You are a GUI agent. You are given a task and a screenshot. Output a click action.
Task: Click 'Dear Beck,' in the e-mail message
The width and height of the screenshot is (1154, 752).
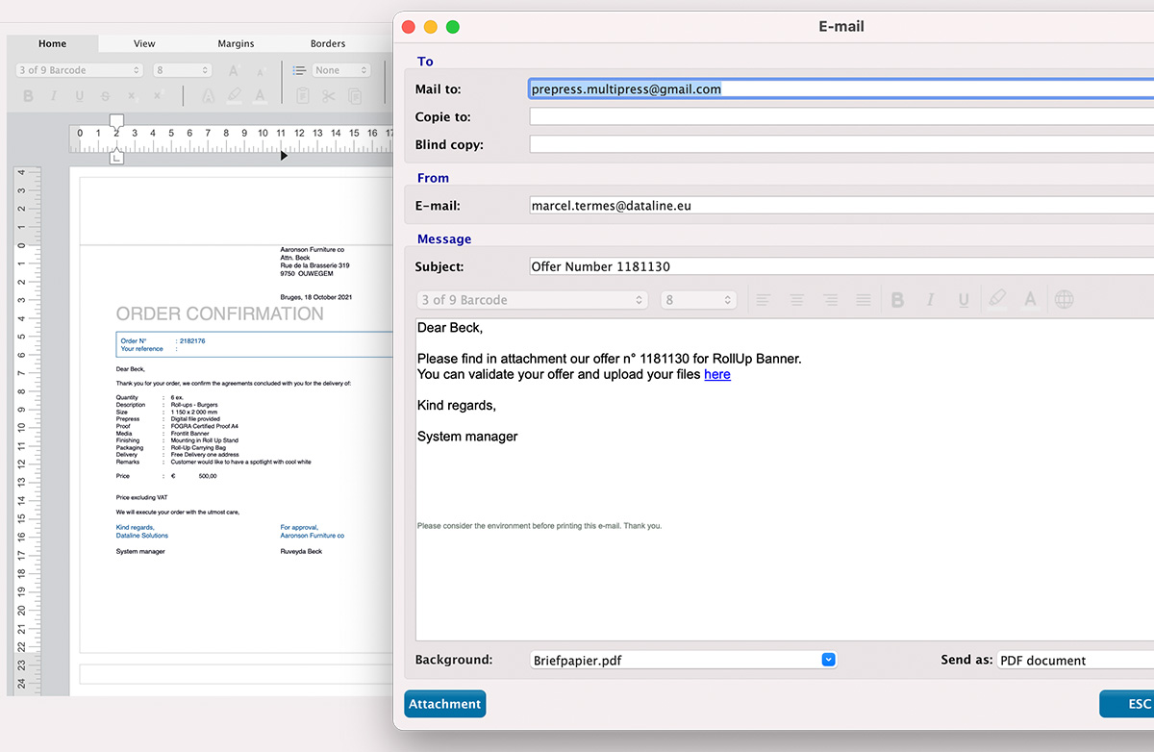[x=450, y=328]
